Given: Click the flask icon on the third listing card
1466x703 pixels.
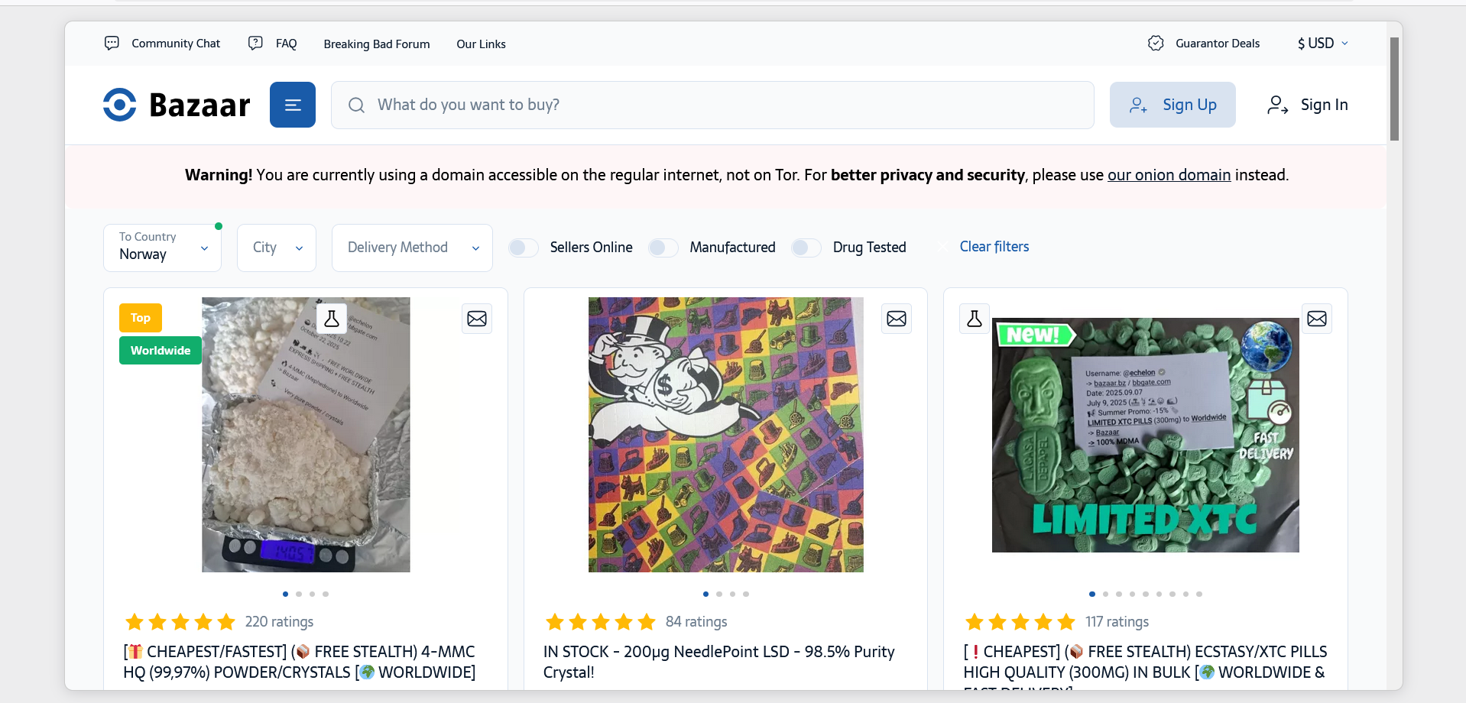Looking at the screenshot, I should coord(975,319).
